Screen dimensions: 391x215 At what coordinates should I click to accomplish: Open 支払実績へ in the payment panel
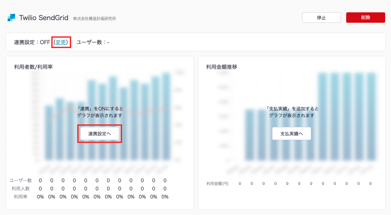tap(291, 133)
